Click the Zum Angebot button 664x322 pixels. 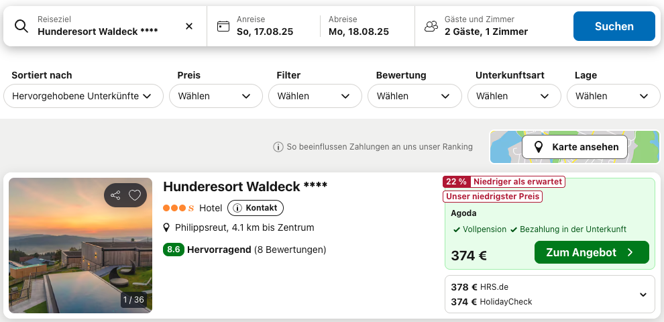click(x=592, y=252)
